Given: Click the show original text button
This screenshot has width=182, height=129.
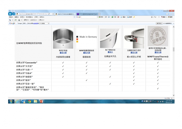Looking at the screenshot, I should [159, 23].
